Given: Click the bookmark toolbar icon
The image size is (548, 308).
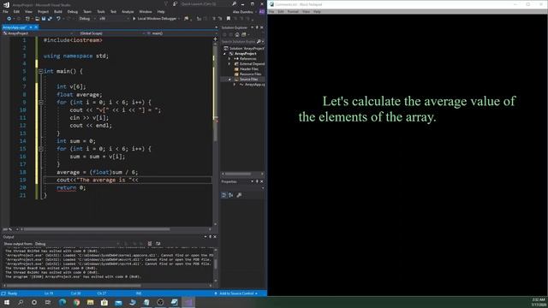Looking at the screenshot, I should tap(229, 19).
